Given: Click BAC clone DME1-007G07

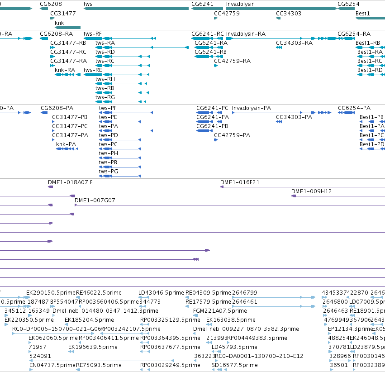Looking at the screenshot, I should click(x=230, y=205).
